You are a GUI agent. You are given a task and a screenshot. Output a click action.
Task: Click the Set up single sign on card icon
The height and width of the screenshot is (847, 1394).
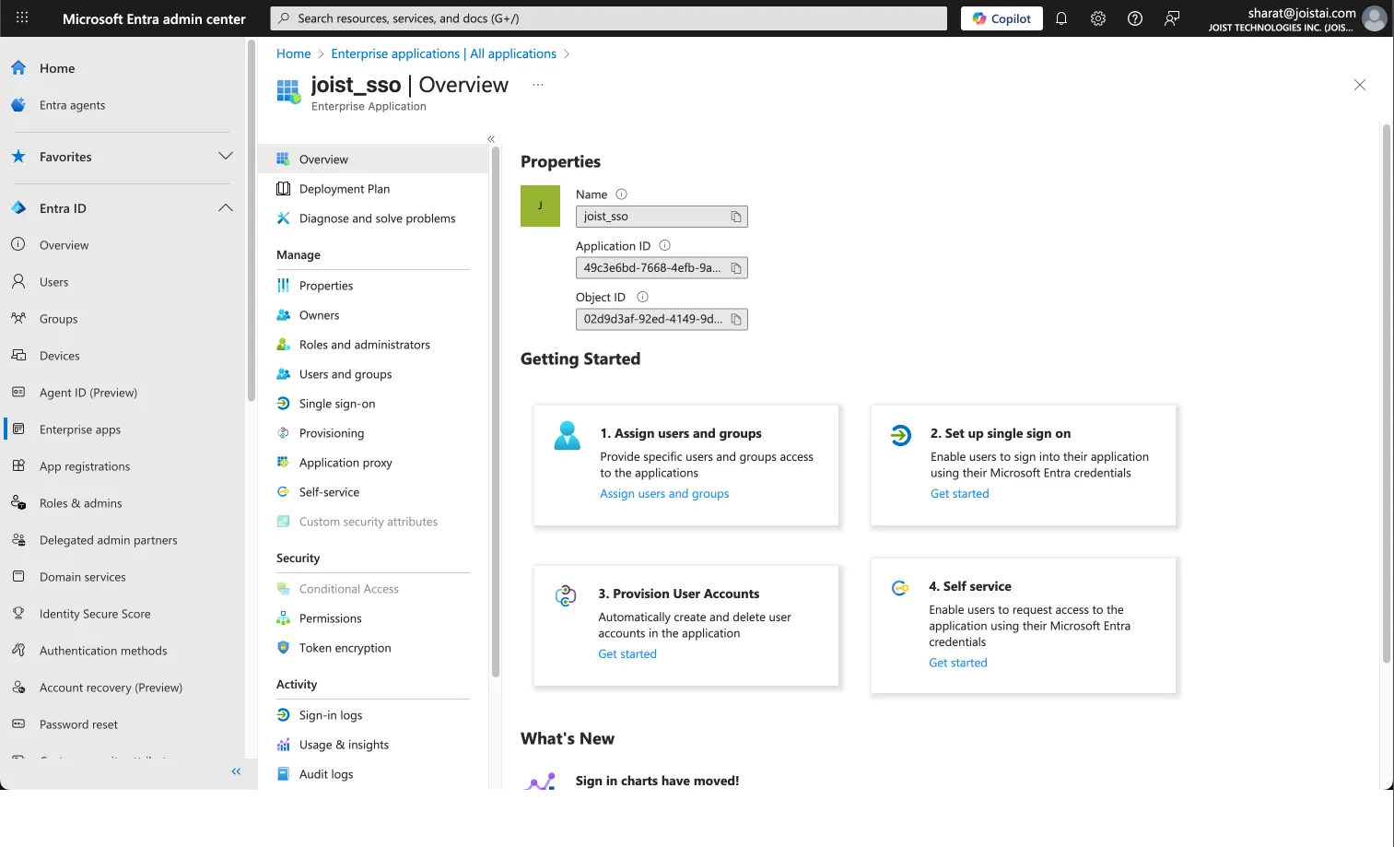901,435
